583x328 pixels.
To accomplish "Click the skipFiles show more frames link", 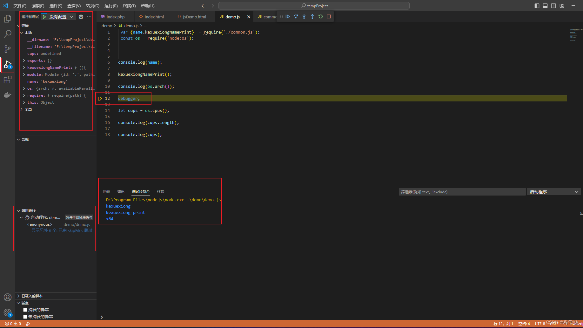I will [62, 230].
